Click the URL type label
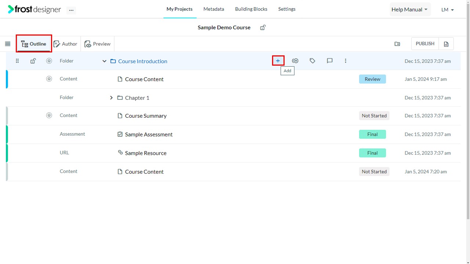This screenshot has width=470, height=264. click(x=64, y=153)
